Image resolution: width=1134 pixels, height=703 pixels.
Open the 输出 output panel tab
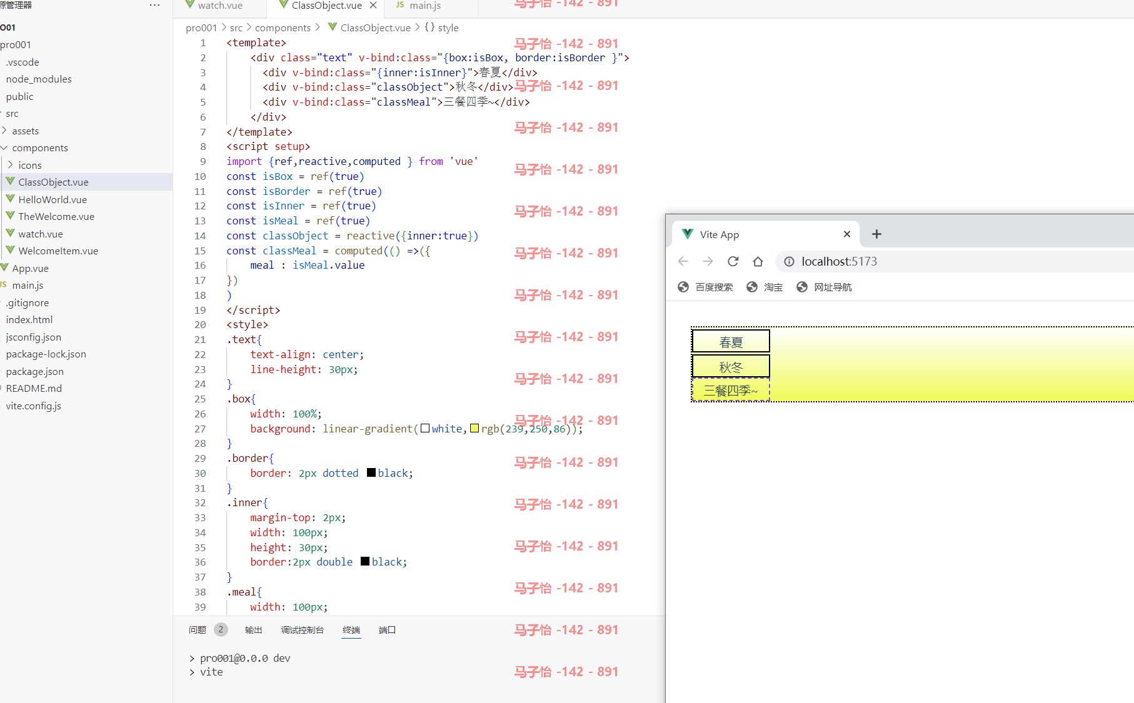253,630
